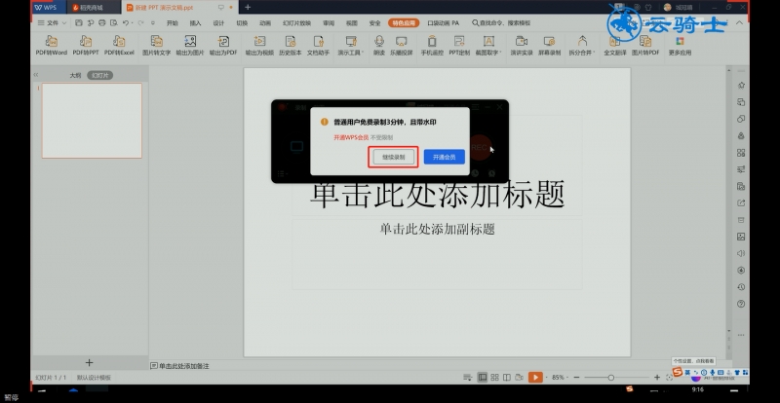Zoom in with the plus button
Image resolution: width=780 pixels, height=403 pixels.
tap(656, 378)
